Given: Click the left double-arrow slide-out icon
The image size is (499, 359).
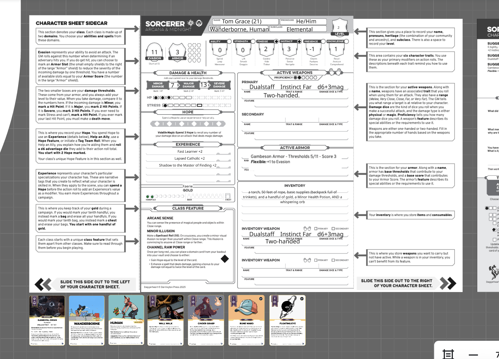Looking at the screenshot, I should pyautogui.click(x=43, y=284).
